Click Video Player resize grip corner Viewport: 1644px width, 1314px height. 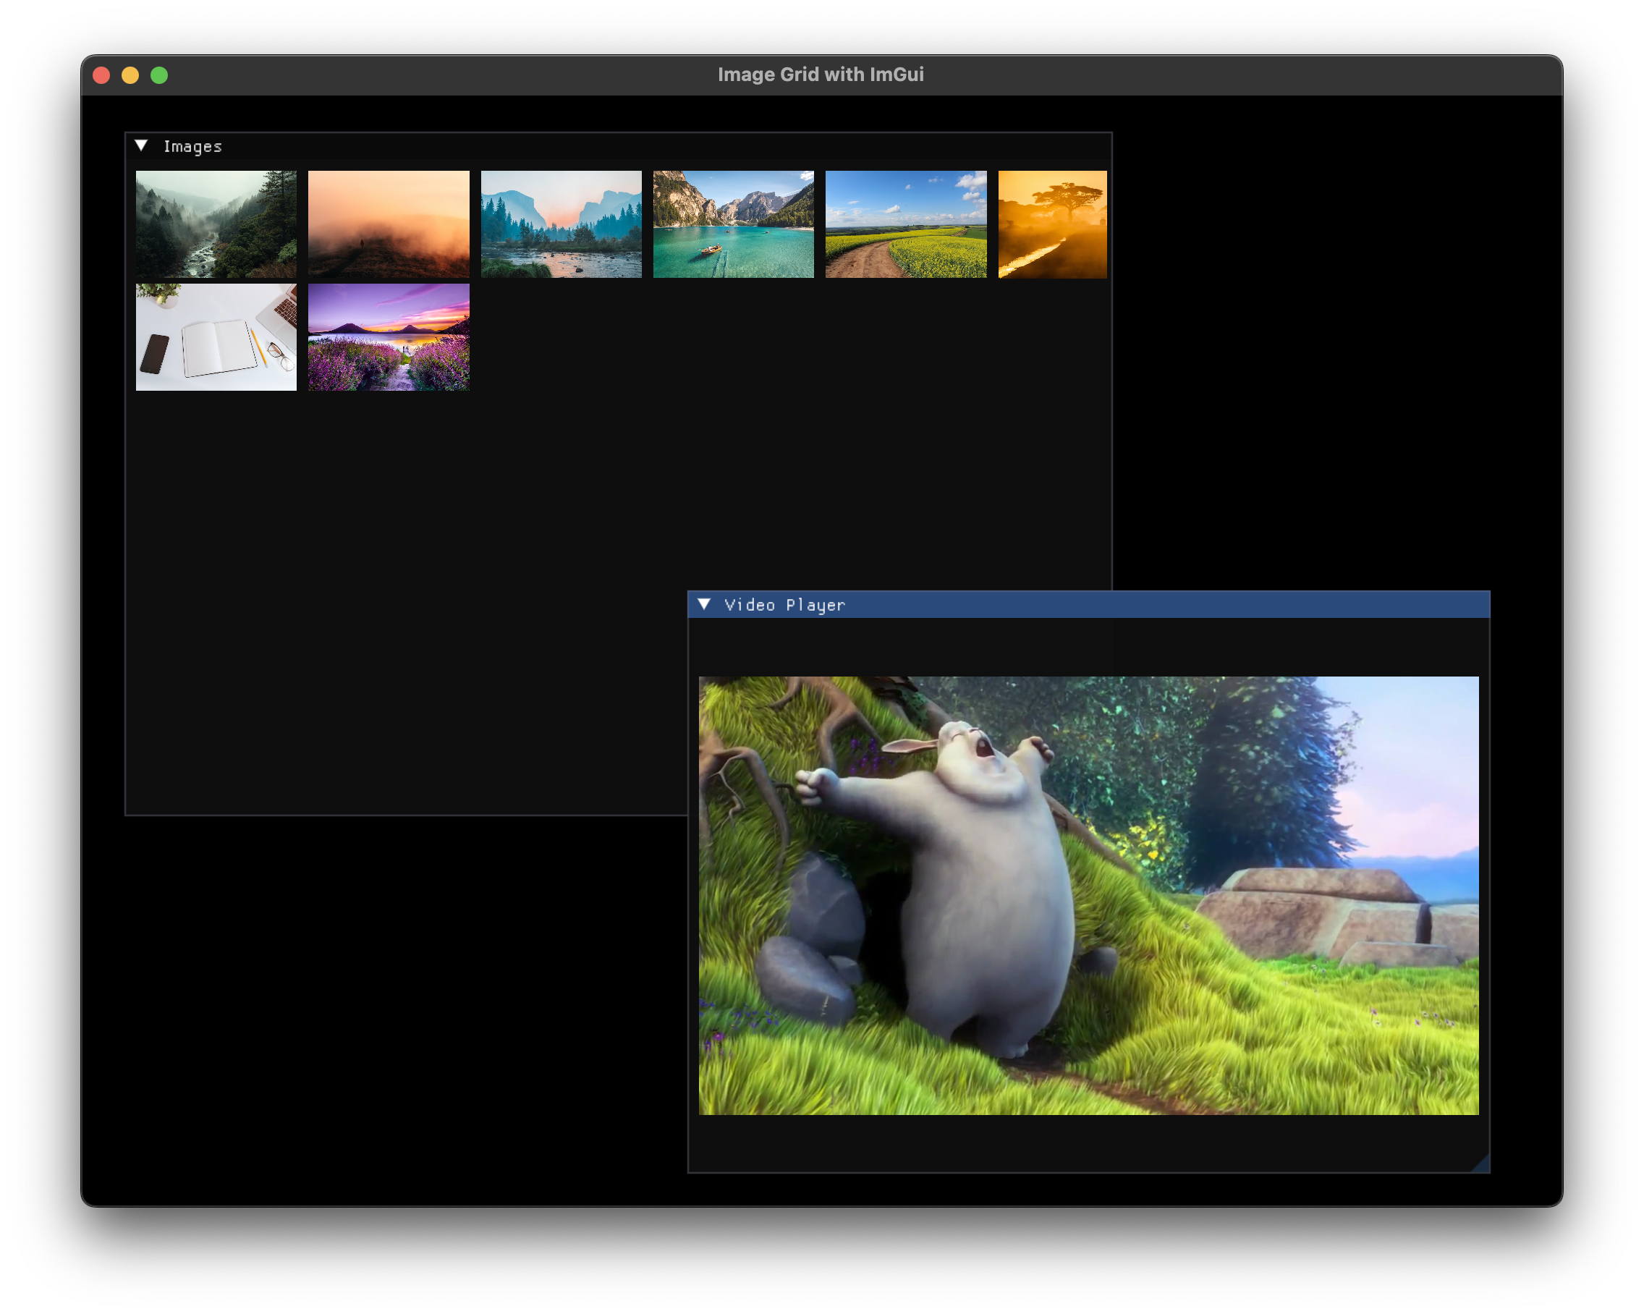click(1483, 1164)
